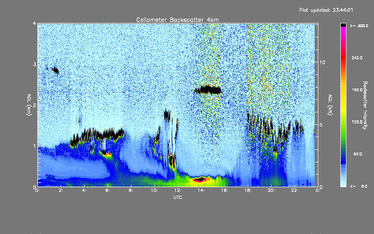374x234 pixels.
Task: Click the '>= 300.0' colorbar label
Action: (x=359, y=26)
